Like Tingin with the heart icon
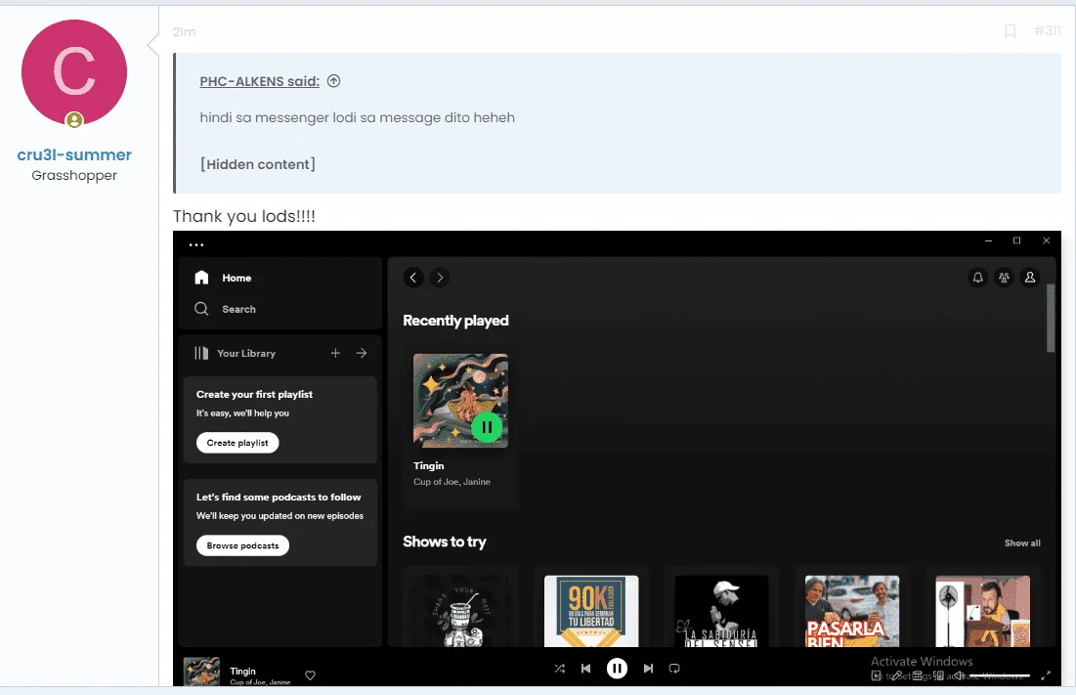 click(310, 675)
